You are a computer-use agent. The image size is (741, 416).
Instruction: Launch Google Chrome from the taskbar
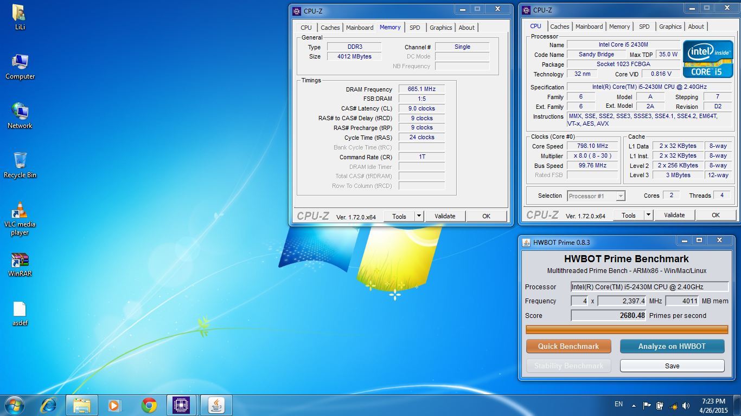[x=149, y=405]
